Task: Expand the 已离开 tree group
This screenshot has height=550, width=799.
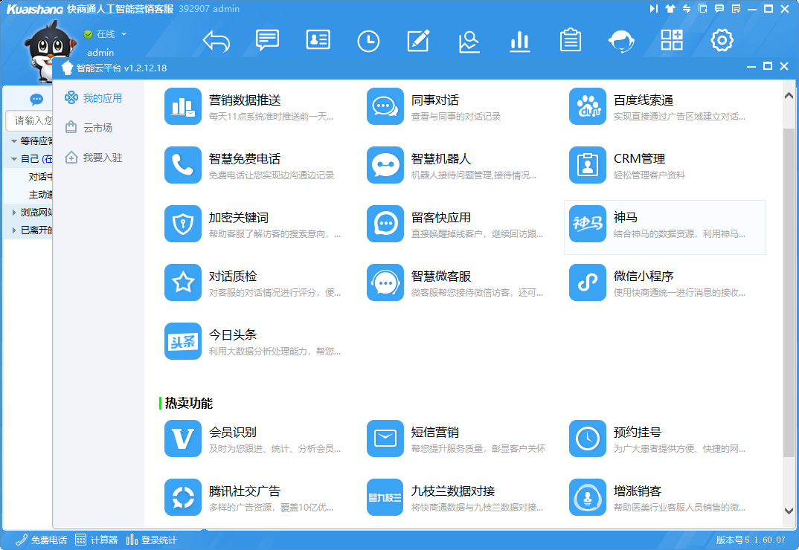Action: 14,230
